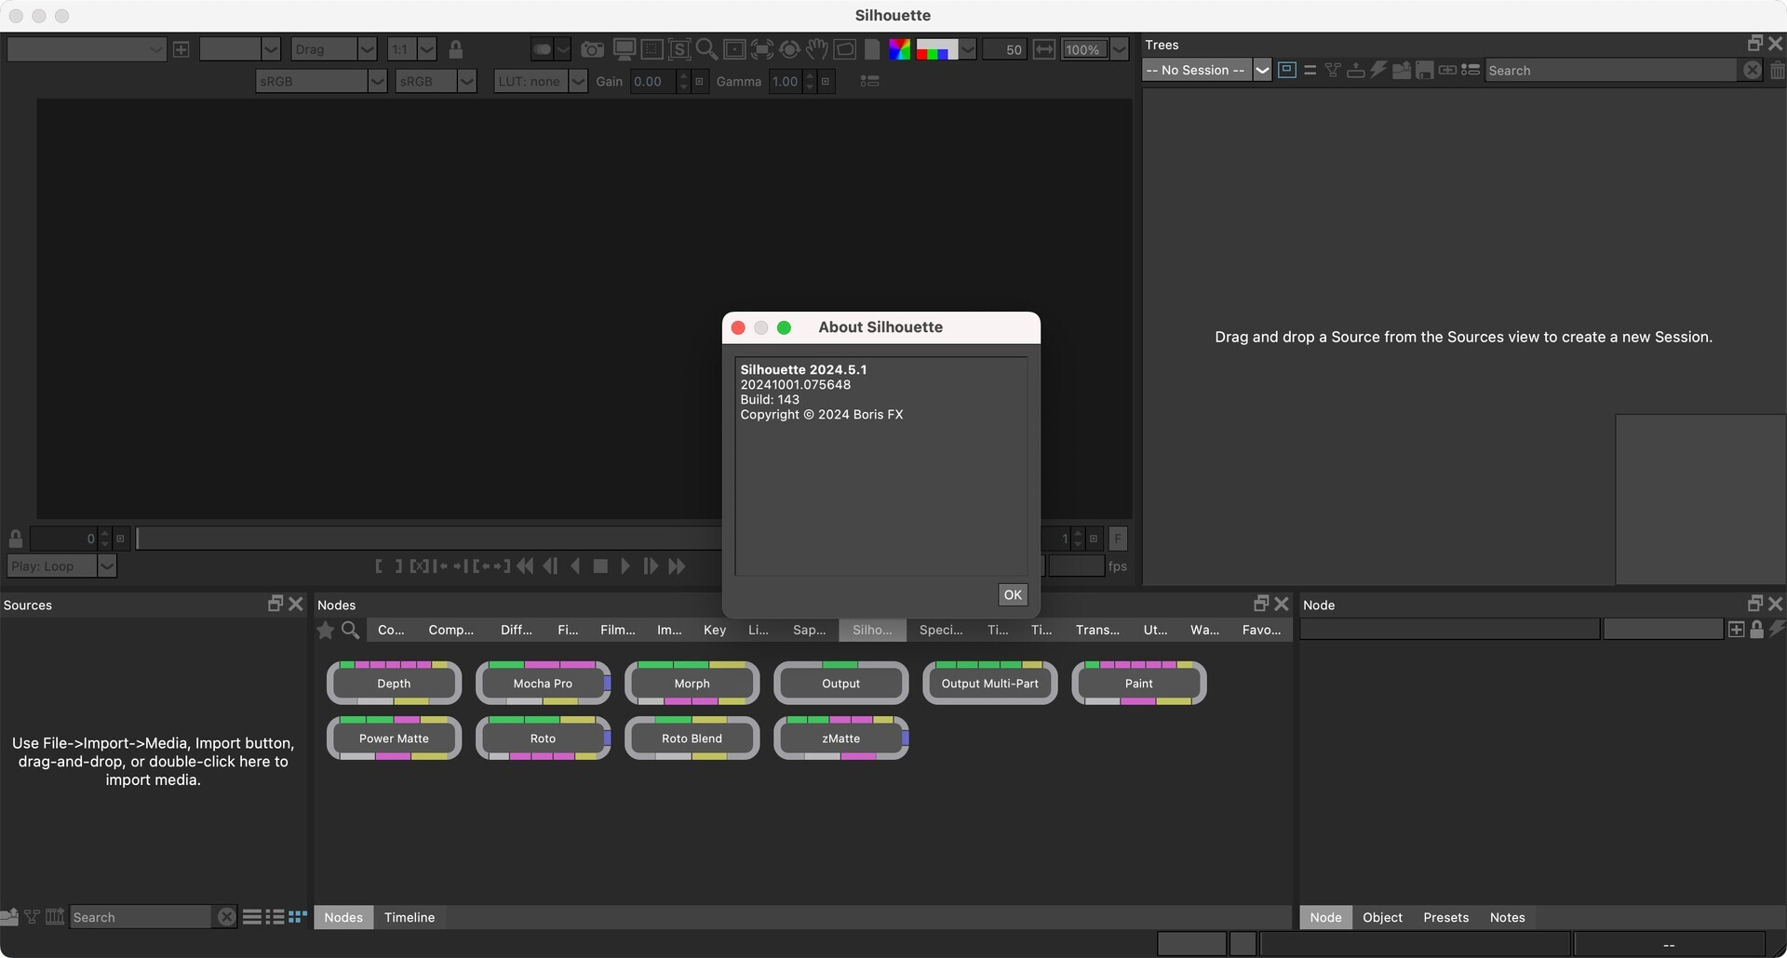Click the timeline scrub bar
The width and height of the screenshot is (1787, 958).
[429, 539]
